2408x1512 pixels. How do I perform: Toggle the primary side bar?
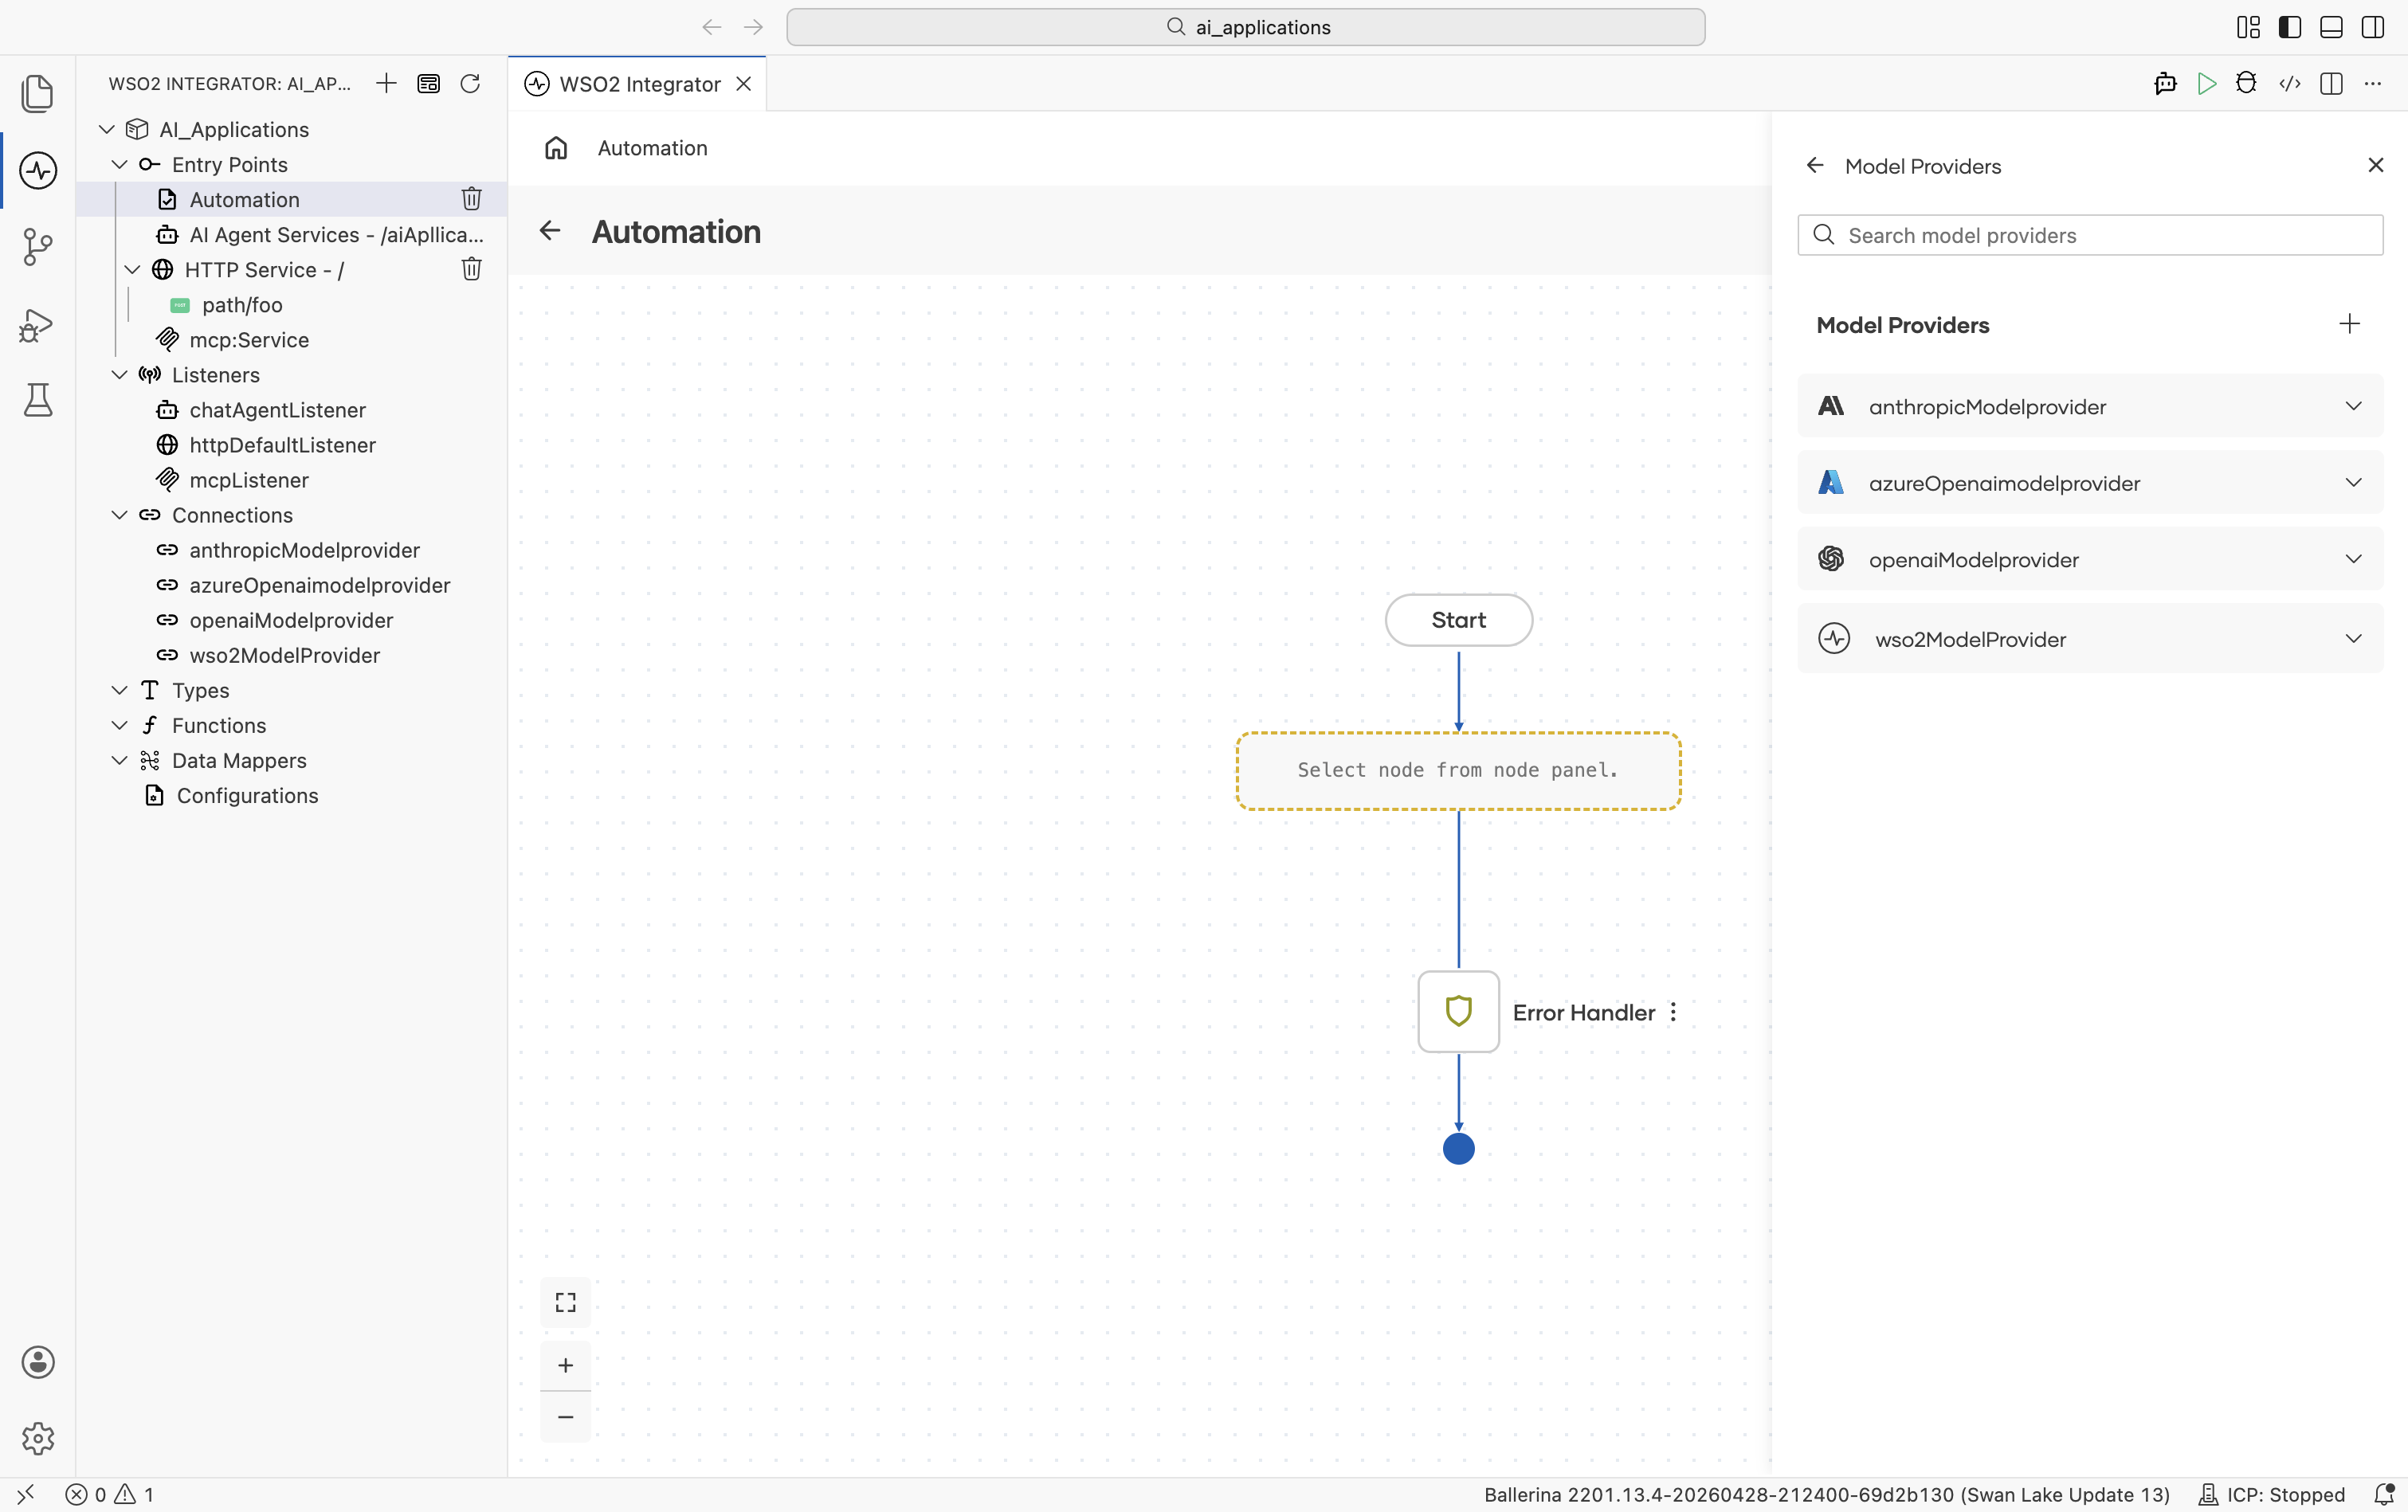[x=2290, y=27]
